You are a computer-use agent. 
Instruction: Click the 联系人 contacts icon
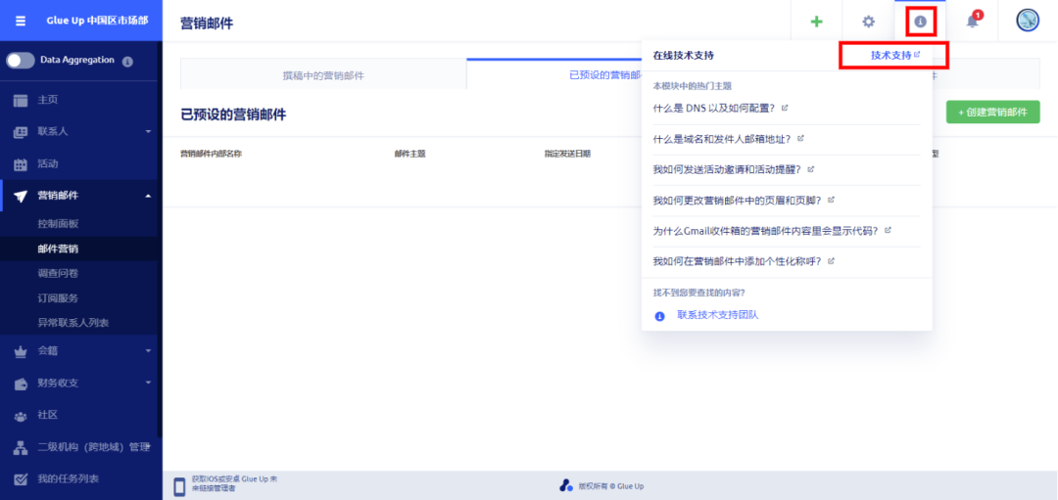[21, 132]
